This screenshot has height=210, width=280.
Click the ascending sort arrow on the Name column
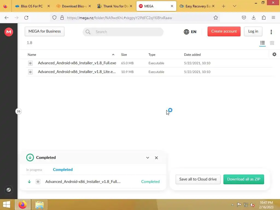113,55
